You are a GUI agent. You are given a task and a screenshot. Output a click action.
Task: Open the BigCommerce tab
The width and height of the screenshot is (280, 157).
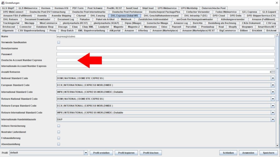click(227, 31)
